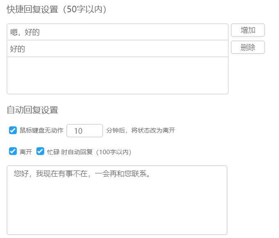
Task: Uncheck the 离开 auto-reply checkbox
Action: click(x=13, y=151)
